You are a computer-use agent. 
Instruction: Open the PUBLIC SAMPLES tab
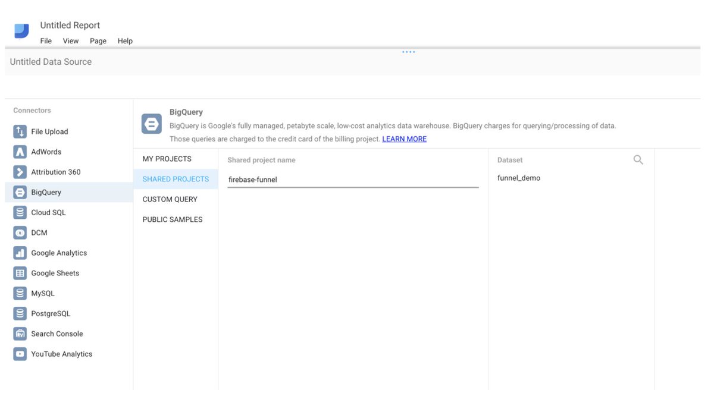click(x=176, y=219)
